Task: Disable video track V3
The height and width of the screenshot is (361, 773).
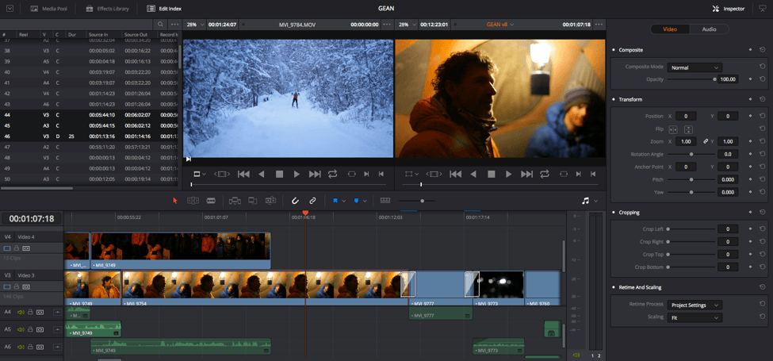Action: [7, 286]
